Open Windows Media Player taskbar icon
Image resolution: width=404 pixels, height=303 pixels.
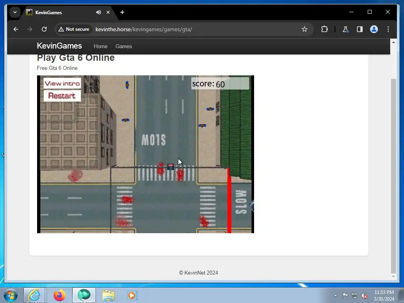click(x=133, y=295)
